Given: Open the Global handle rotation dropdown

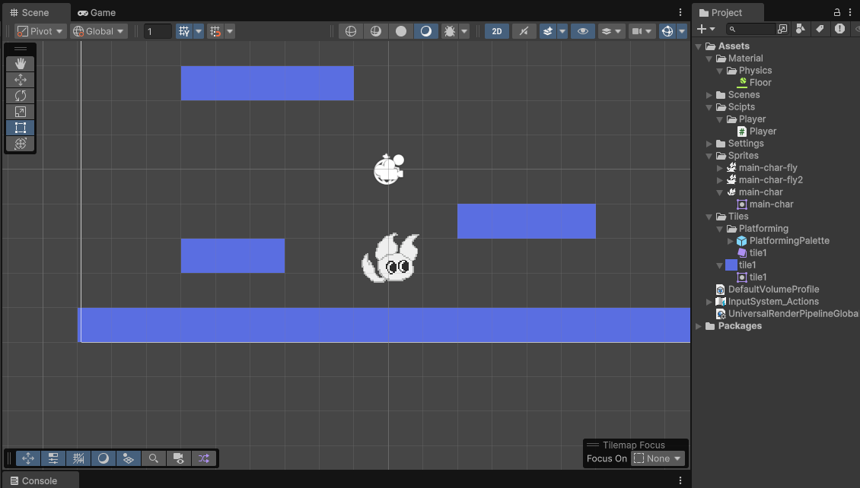Looking at the screenshot, I should (x=99, y=31).
